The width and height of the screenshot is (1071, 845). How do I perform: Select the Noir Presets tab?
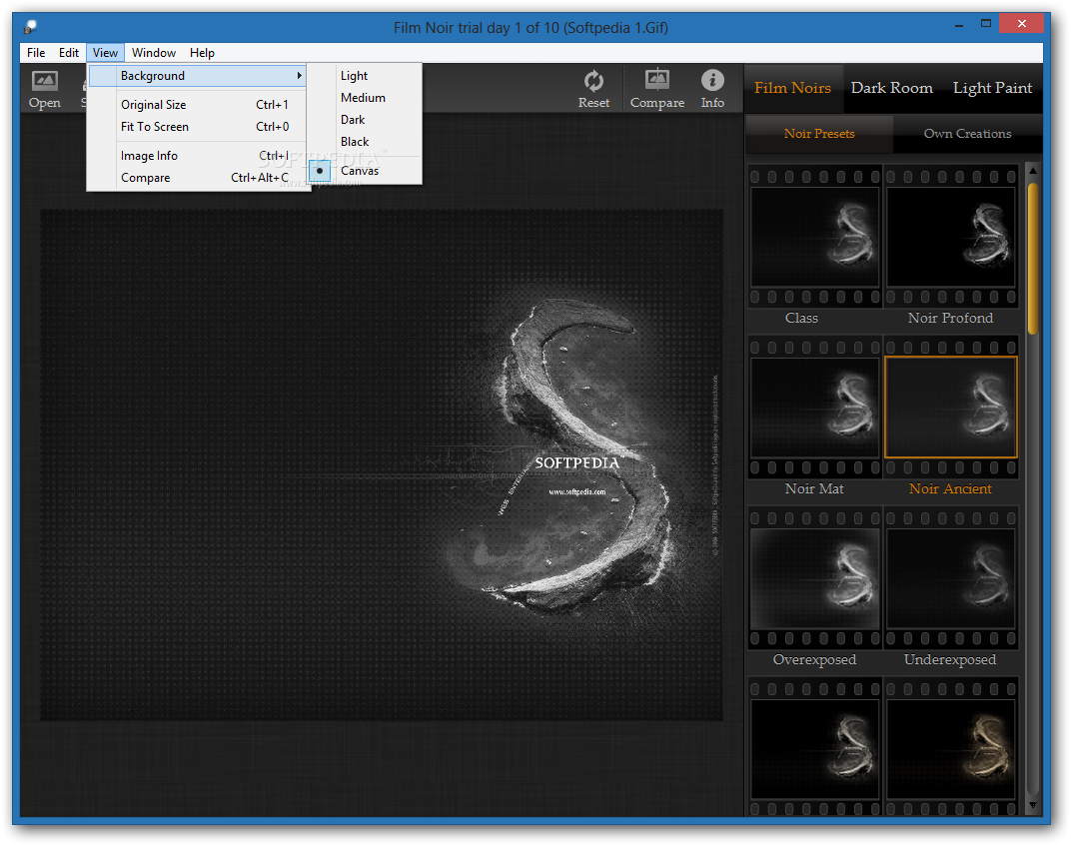(x=819, y=134)
